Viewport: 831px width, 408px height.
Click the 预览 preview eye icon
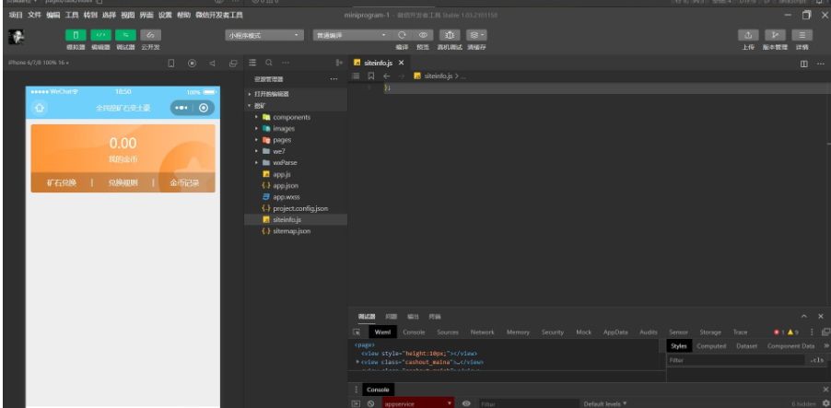[x=423, y=35]
